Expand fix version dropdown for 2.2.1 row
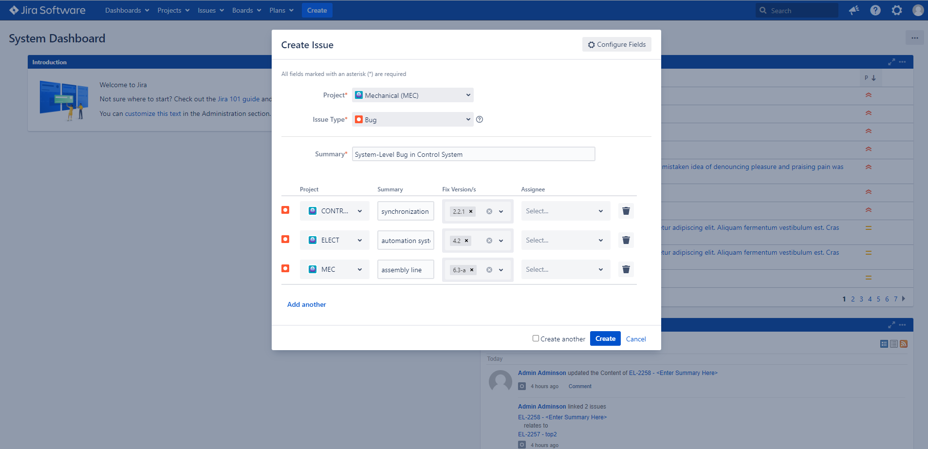The width and height of the screenshot is (928, 449). [x=501, y=211]
